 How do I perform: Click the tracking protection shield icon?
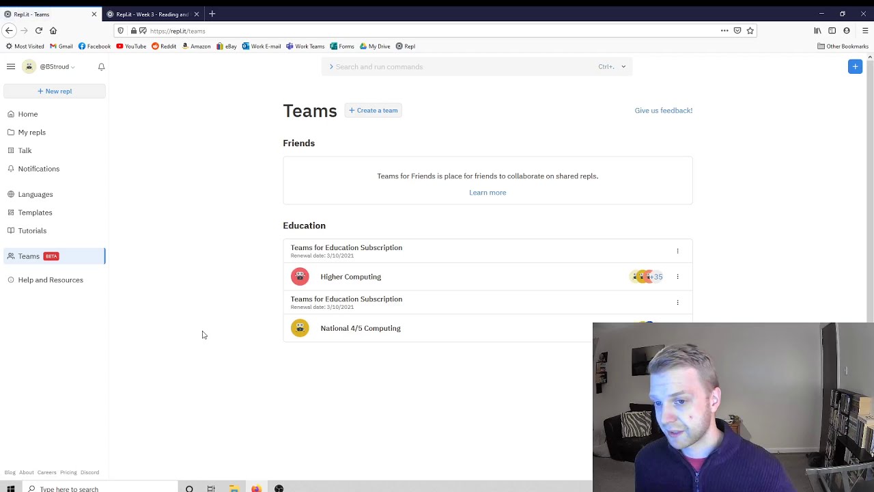[x=121, y=31]
